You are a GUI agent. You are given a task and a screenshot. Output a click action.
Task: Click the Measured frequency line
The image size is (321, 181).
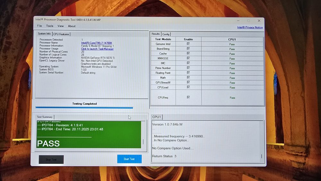(178, 136)
